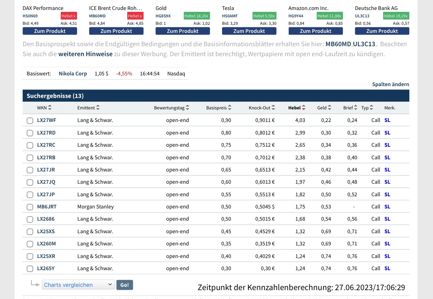Open product LX27RD
Screen dimensions: 433x299
coord(46,133)
